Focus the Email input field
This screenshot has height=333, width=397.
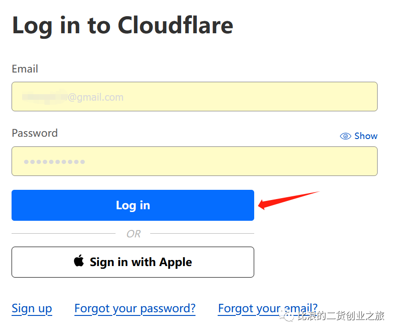[195, 97]
